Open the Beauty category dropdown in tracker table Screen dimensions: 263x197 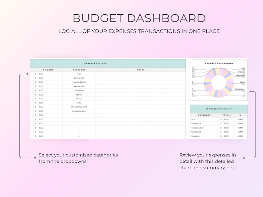pyautogui.click(x=79, y=99)
